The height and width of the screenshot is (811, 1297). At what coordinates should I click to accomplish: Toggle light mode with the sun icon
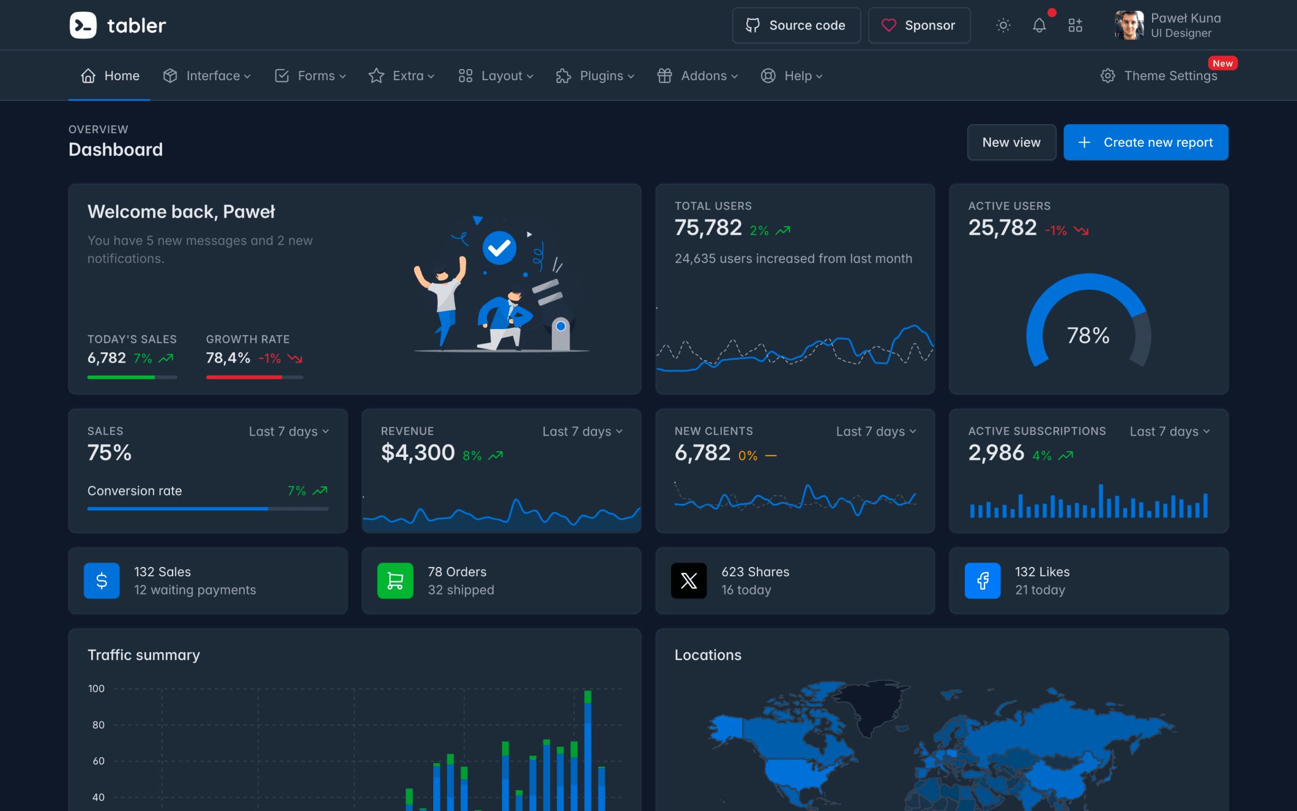tap(1002, 25)
